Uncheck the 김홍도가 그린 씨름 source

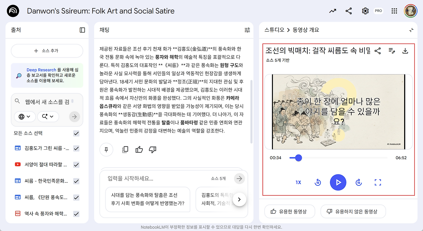coord(76,148)
